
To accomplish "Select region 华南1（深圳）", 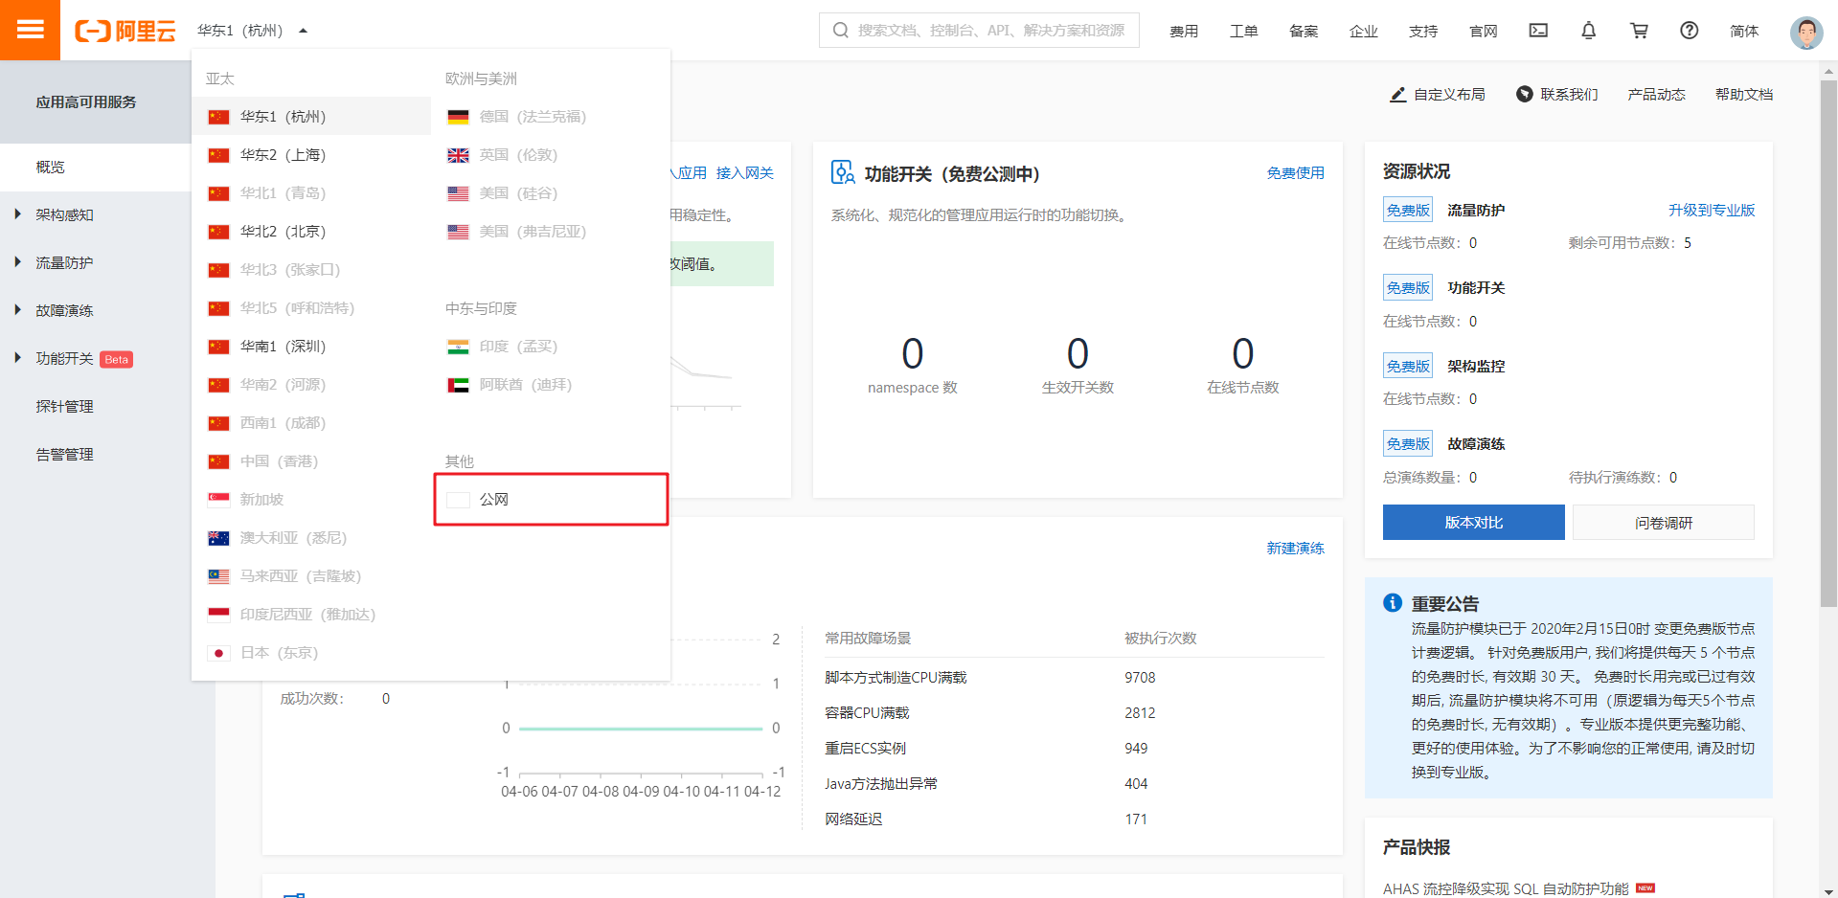I will click(x=311, y=346).
